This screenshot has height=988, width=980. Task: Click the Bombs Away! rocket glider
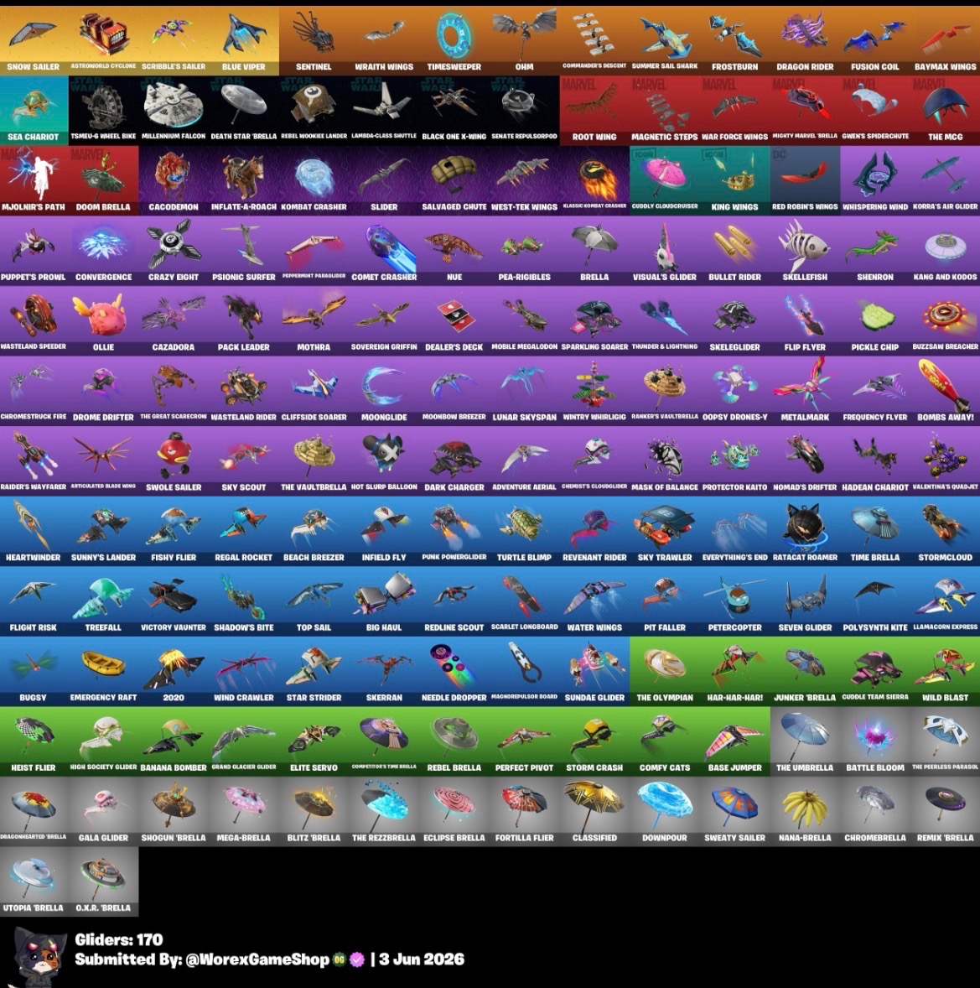[946, 390]
